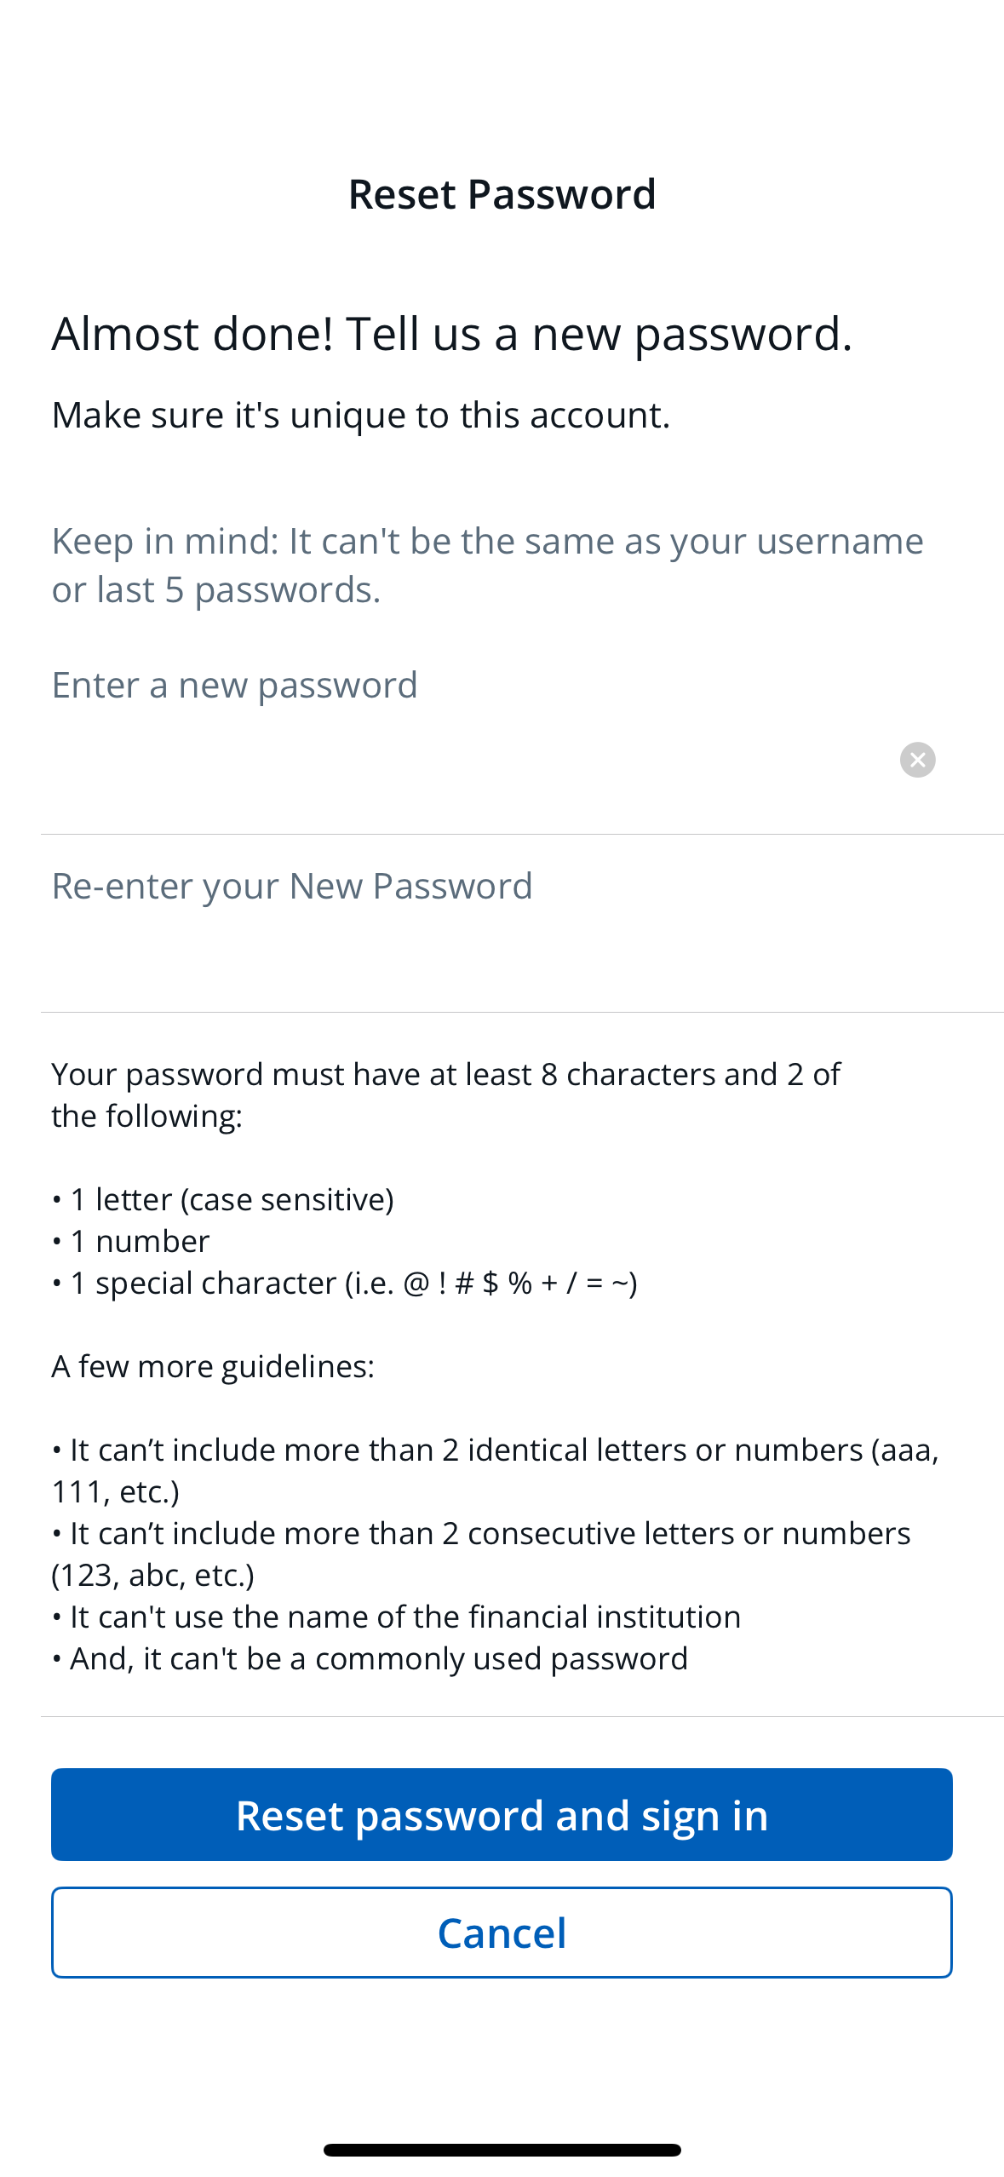Click 'Re-enter your New Password' label
1004x2177 pixels.
[292, 886]
